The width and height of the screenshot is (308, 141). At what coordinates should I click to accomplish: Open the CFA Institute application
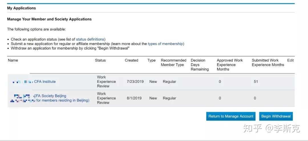45,82
